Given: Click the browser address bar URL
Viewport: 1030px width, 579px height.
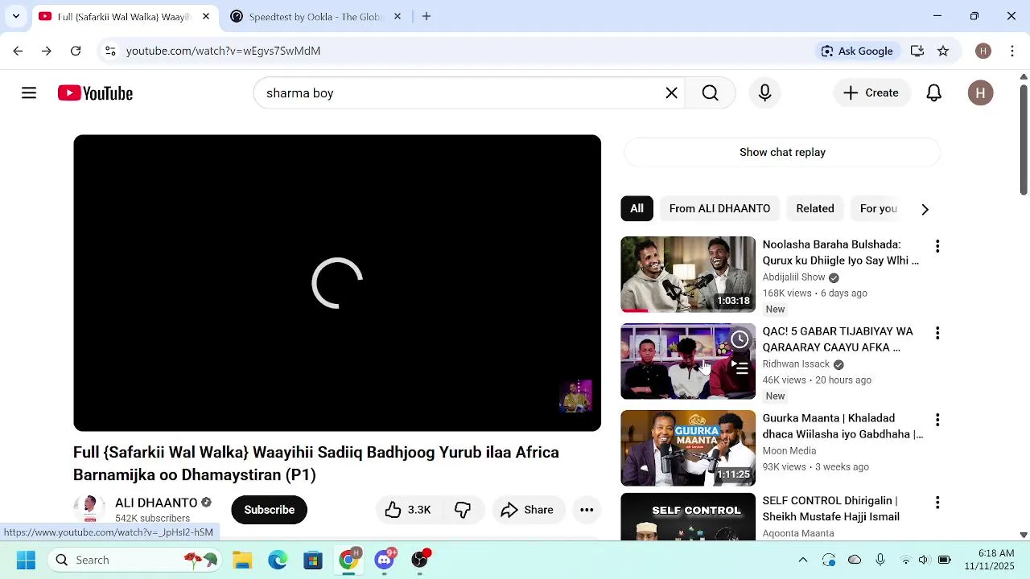Looking at the screenshot, I should point(224,51).
